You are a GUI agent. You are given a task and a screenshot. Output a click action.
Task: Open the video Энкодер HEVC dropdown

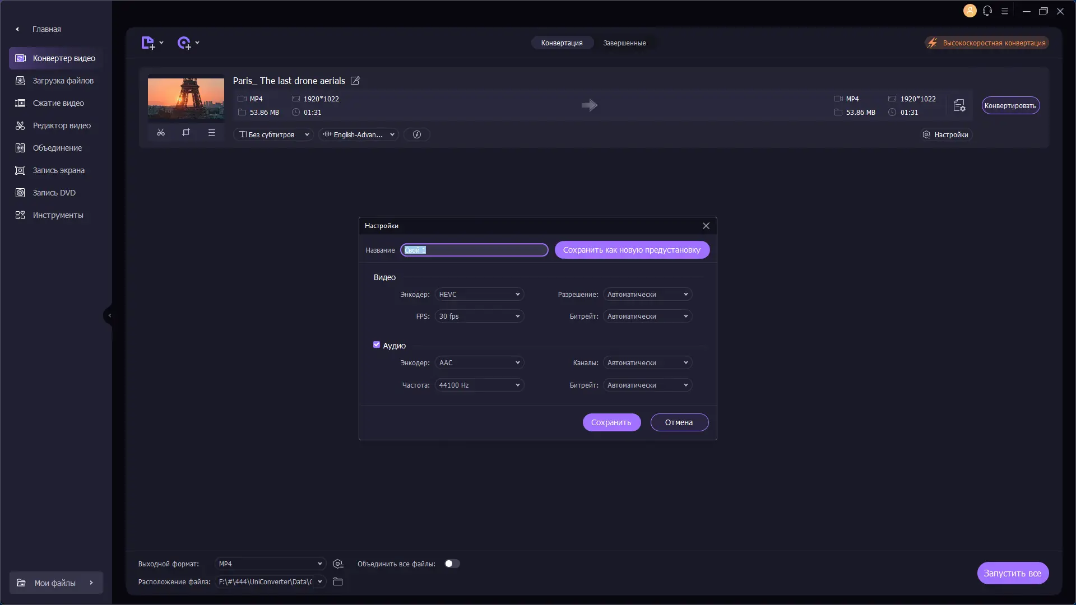479,295
